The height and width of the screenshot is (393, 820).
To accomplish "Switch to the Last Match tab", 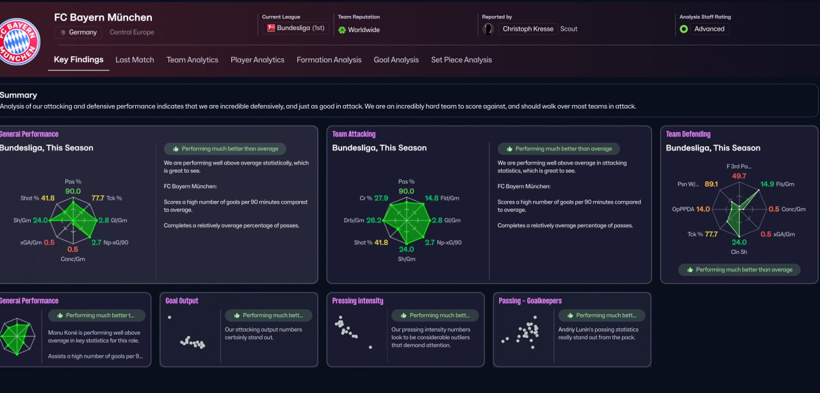I will coord(135,60).
